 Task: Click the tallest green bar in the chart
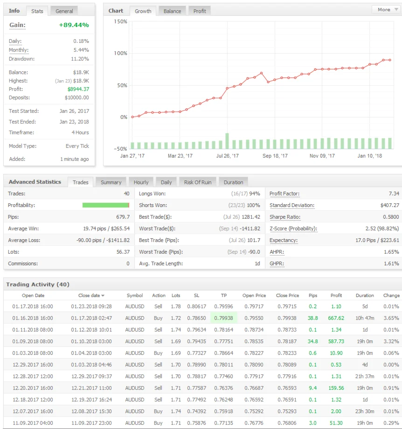pyautogui.click(x=227, y=141)
